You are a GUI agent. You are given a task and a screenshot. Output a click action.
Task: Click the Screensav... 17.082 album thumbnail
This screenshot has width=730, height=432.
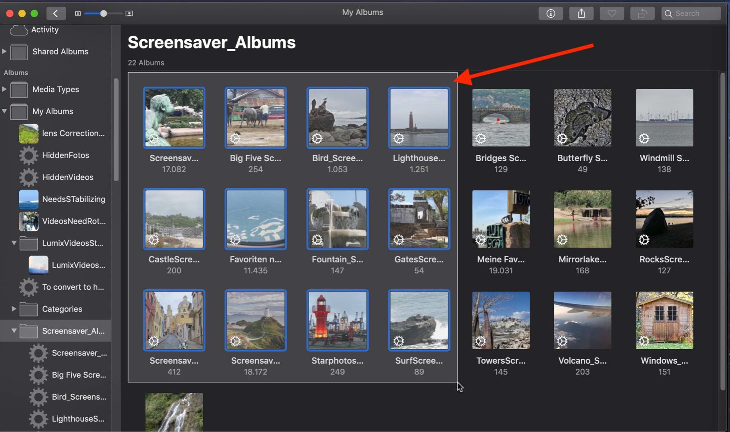coord(174,118)
